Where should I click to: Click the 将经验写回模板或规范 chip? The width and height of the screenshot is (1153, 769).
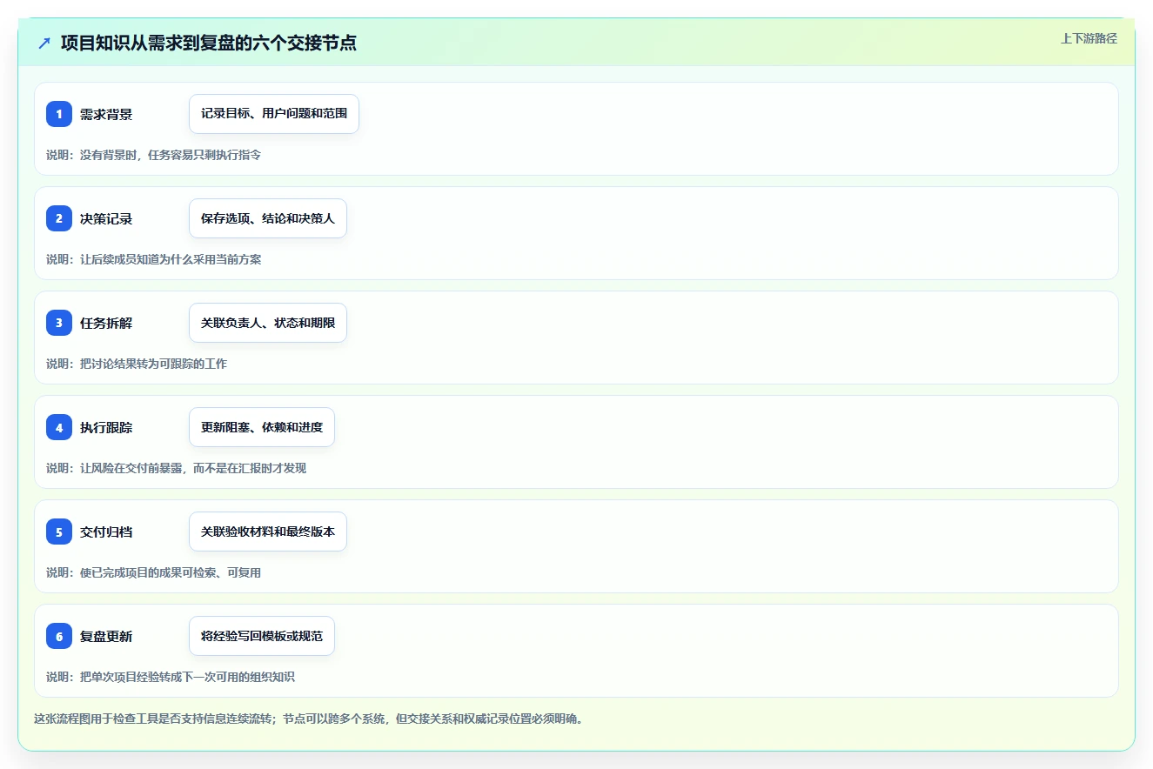pyautogui.click(x=262, y=636)
